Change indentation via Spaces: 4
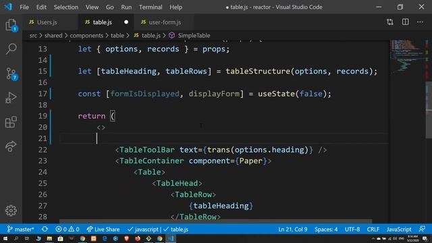 click(x=326, y=230)
